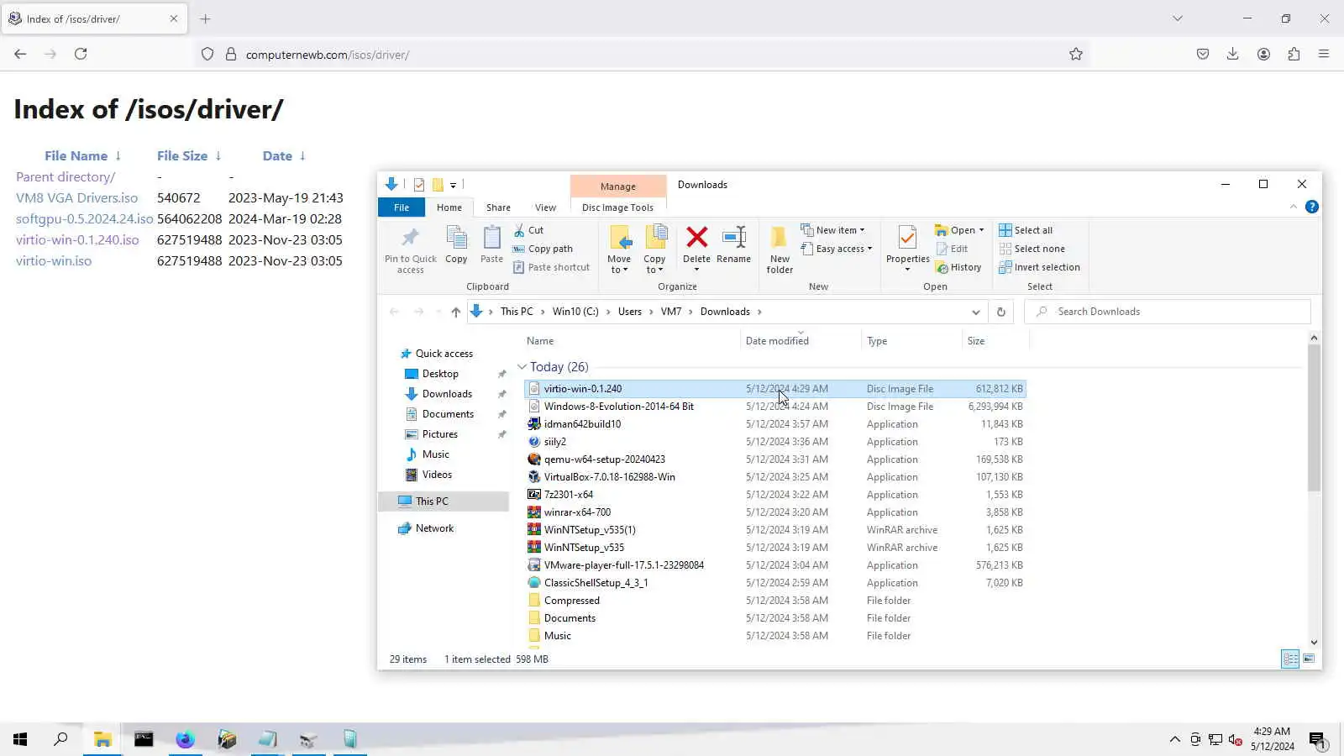The image size is (1344, 756).
Task: Go to Parent directory link
Action: (66, 177)
